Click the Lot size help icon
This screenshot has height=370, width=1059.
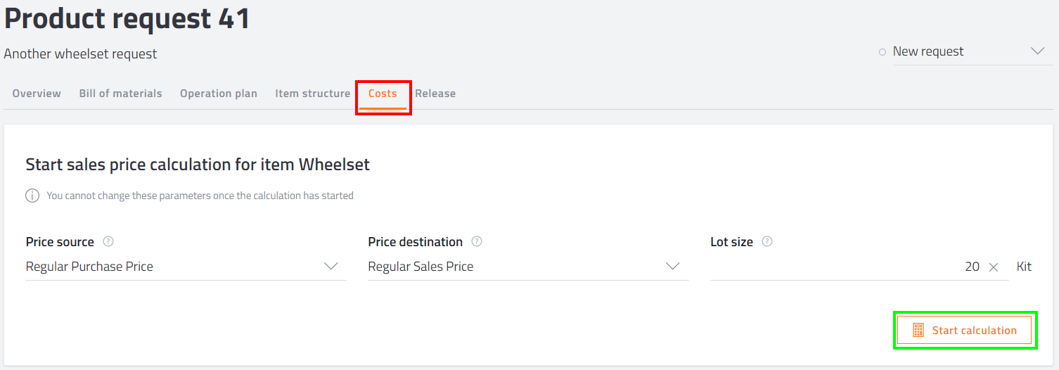(x=767, y=241)
